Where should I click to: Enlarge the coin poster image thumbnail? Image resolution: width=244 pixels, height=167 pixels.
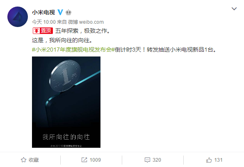[66, 102]
